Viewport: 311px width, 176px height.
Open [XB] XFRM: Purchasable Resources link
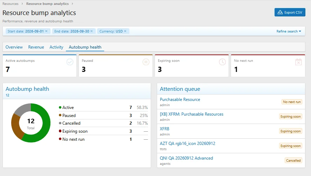(x=191, y=114)
